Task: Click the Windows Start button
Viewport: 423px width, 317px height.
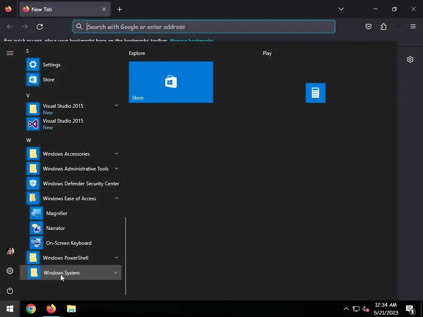Action: pos(10,309)
